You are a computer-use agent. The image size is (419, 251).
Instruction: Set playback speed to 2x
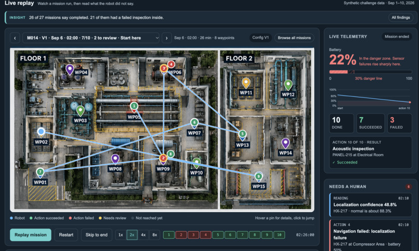(x=132, y=235)
